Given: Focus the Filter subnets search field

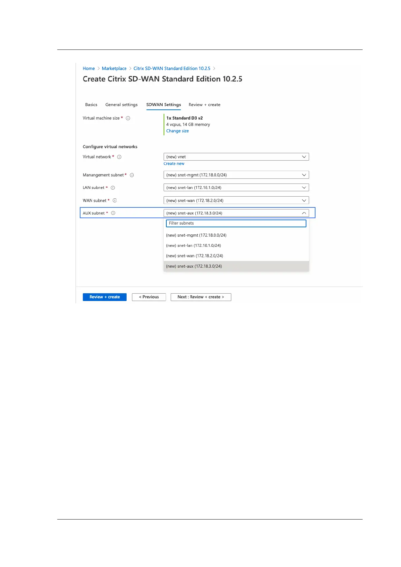Looking at the screenshot, I should tap(236, 223).
